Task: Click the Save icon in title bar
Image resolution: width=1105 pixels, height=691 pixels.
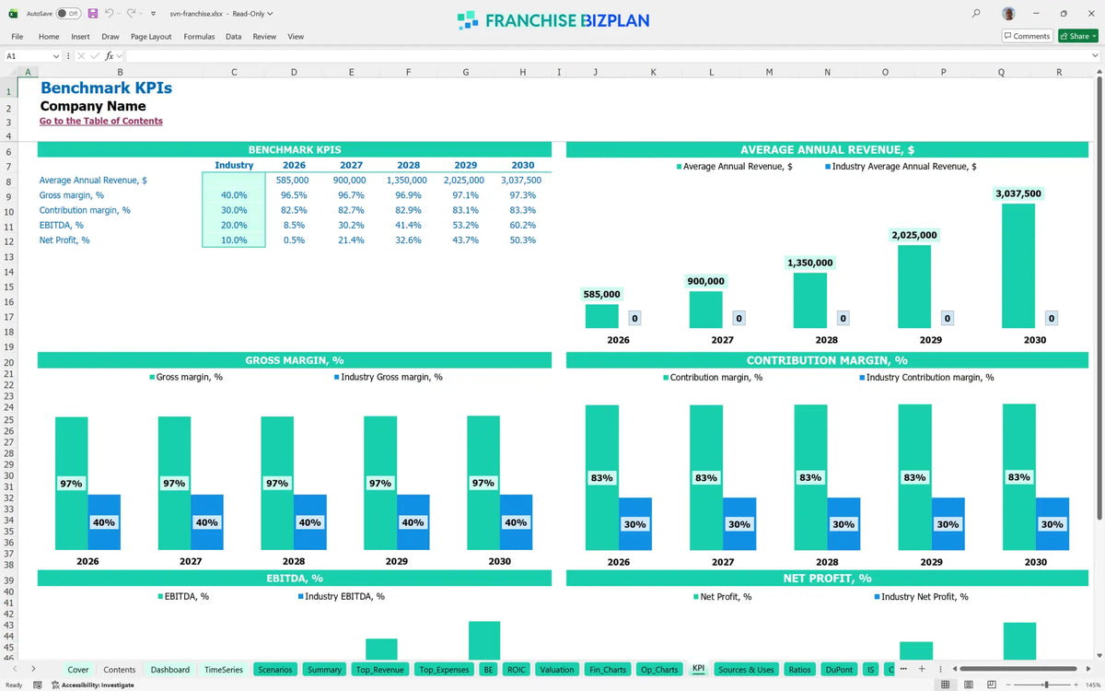Action: [x=93, y=14]
